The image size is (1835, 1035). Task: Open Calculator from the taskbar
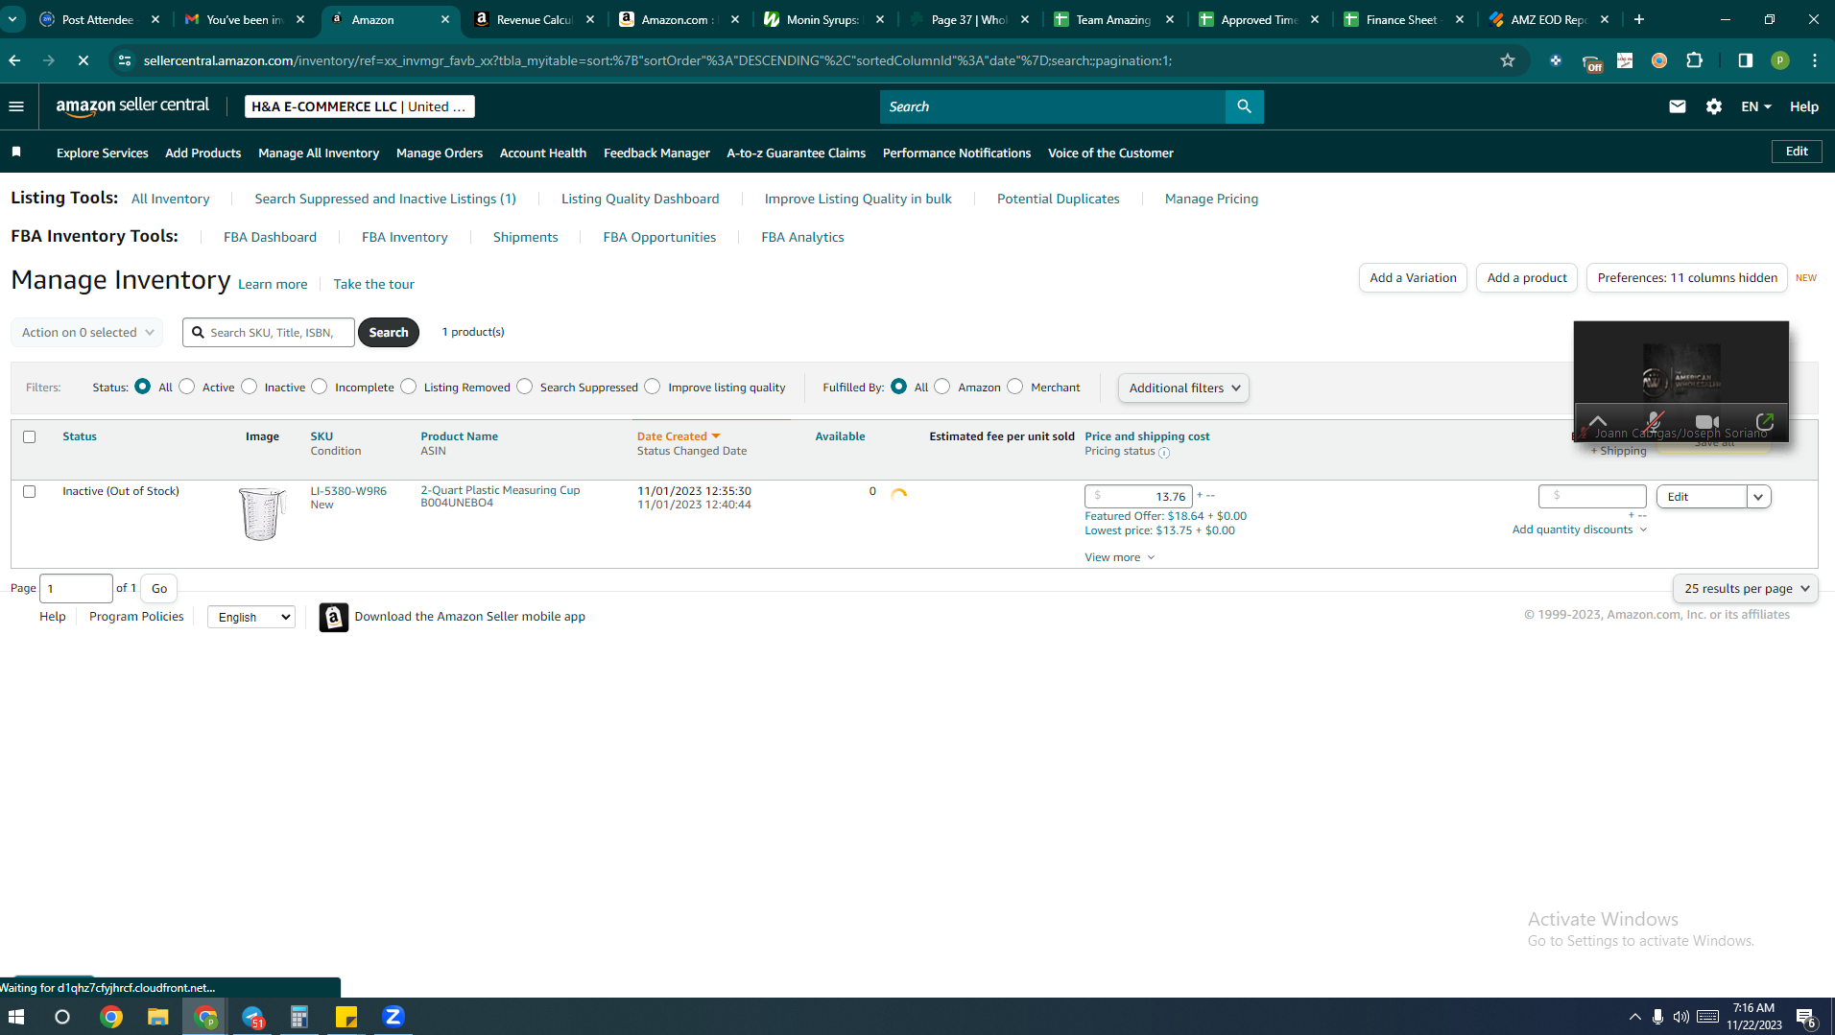[298, 1017]
